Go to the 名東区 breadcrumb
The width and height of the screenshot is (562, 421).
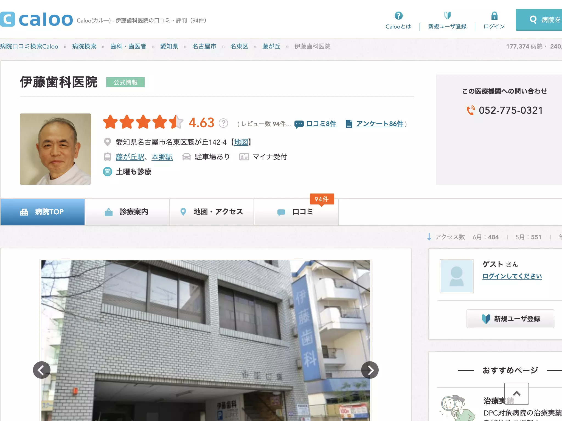tap(239, 46)
